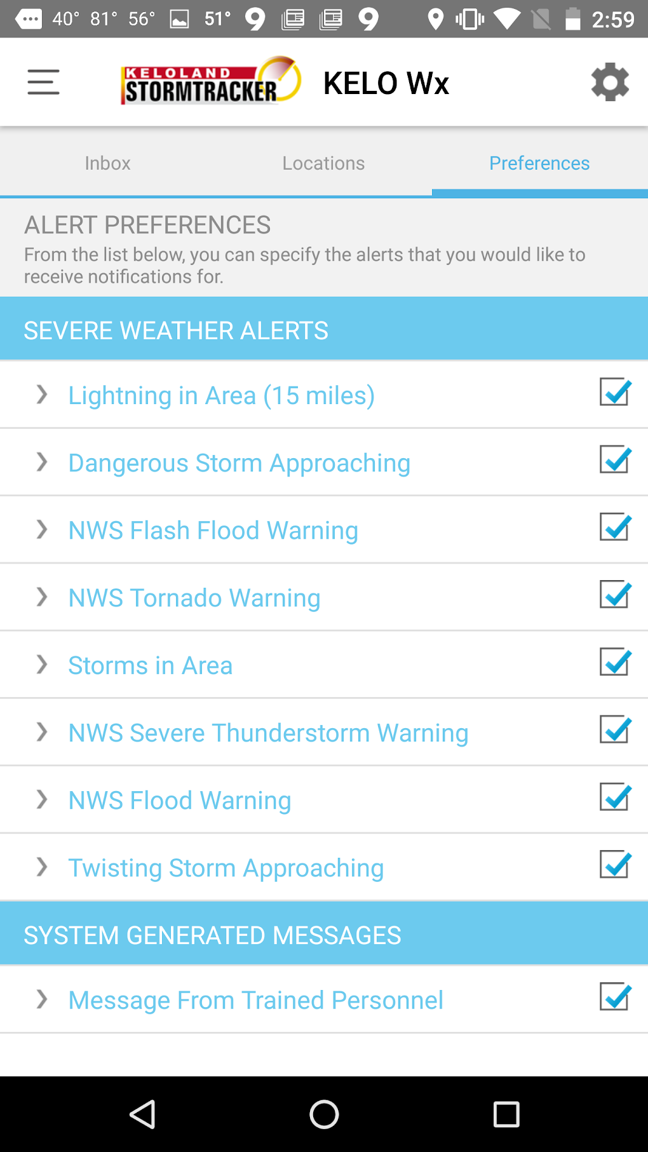The image size is (648, 1152).
Task: Tap the picture notification icon in status bar
Action: pyautogui.click(x=179, y=19)
